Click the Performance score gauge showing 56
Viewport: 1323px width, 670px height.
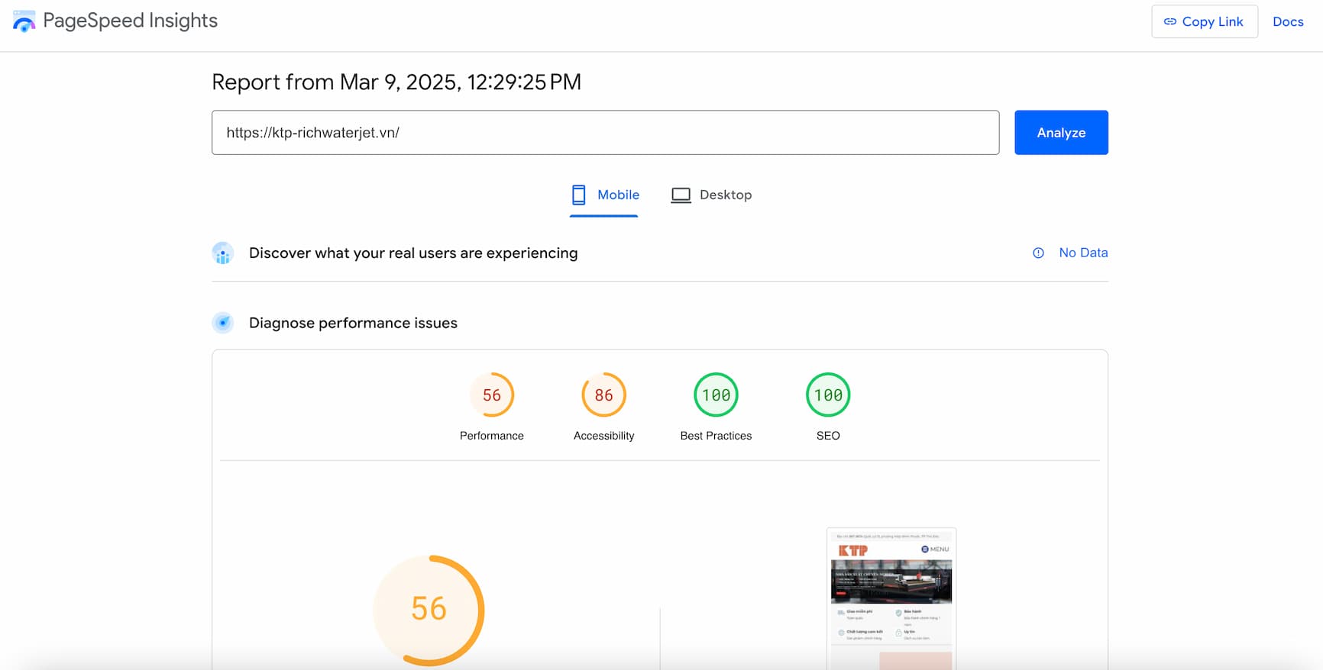[x=492, y=395]
